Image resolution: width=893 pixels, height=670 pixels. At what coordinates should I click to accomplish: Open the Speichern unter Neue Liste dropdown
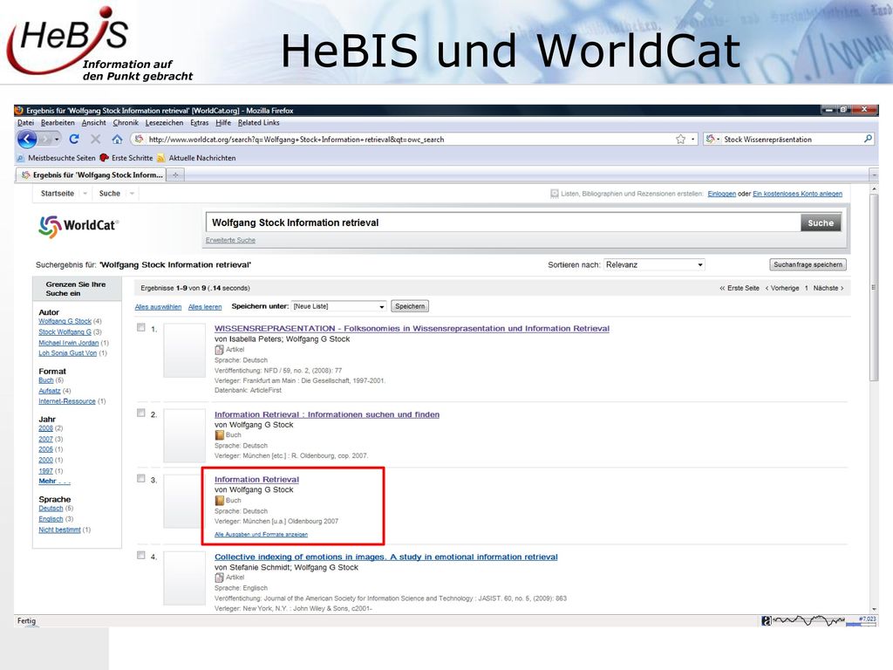[x=339, y=306]
